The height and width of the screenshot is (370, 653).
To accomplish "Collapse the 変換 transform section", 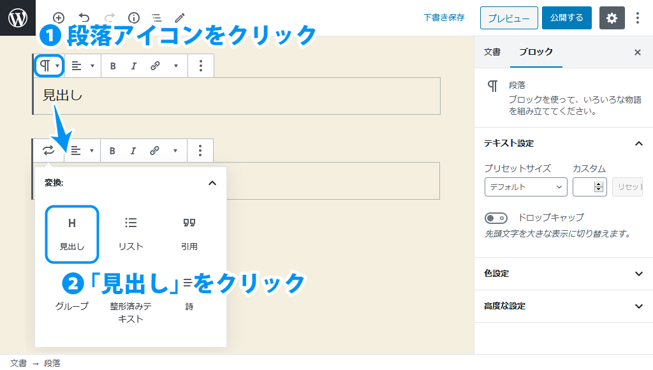I will point(212,183).
